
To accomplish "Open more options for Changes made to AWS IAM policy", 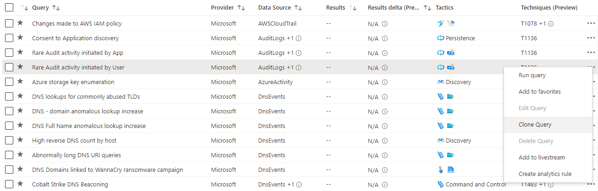I will (590, 23).
